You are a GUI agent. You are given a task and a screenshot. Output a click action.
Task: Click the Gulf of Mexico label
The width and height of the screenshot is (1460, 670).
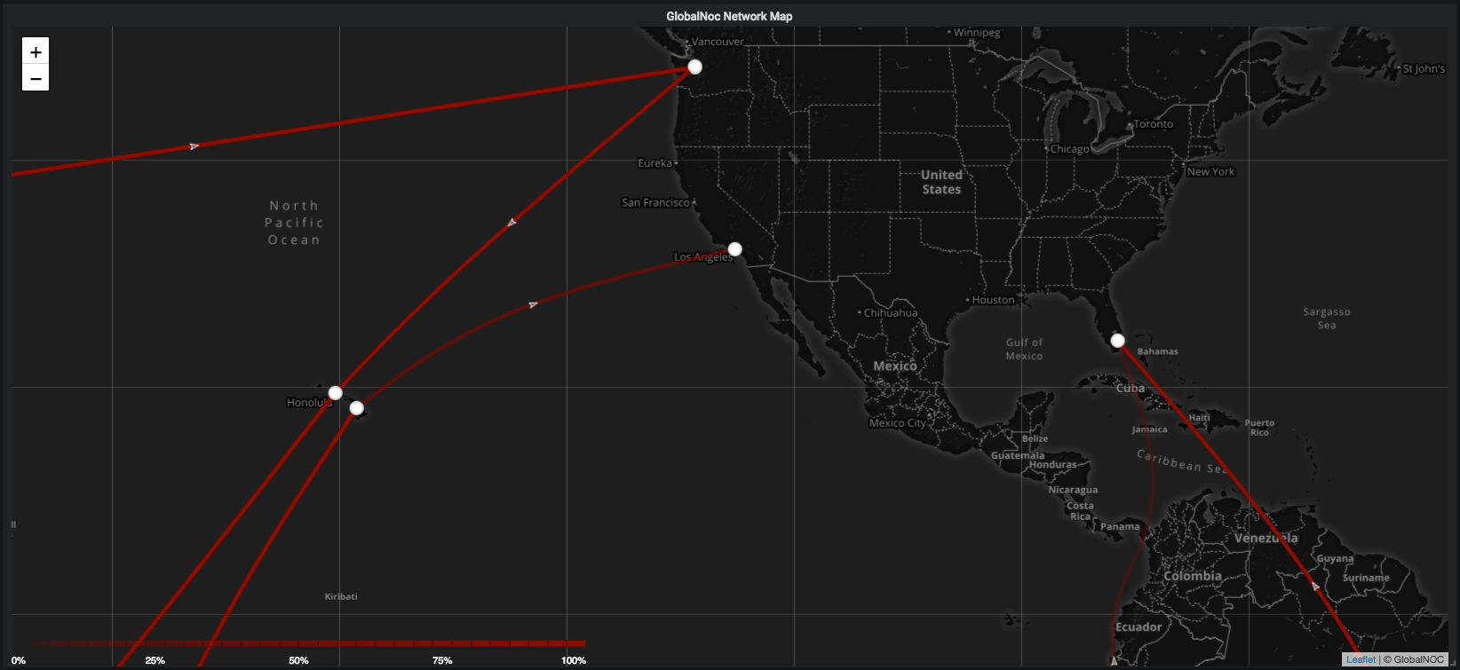[1024, 349]
